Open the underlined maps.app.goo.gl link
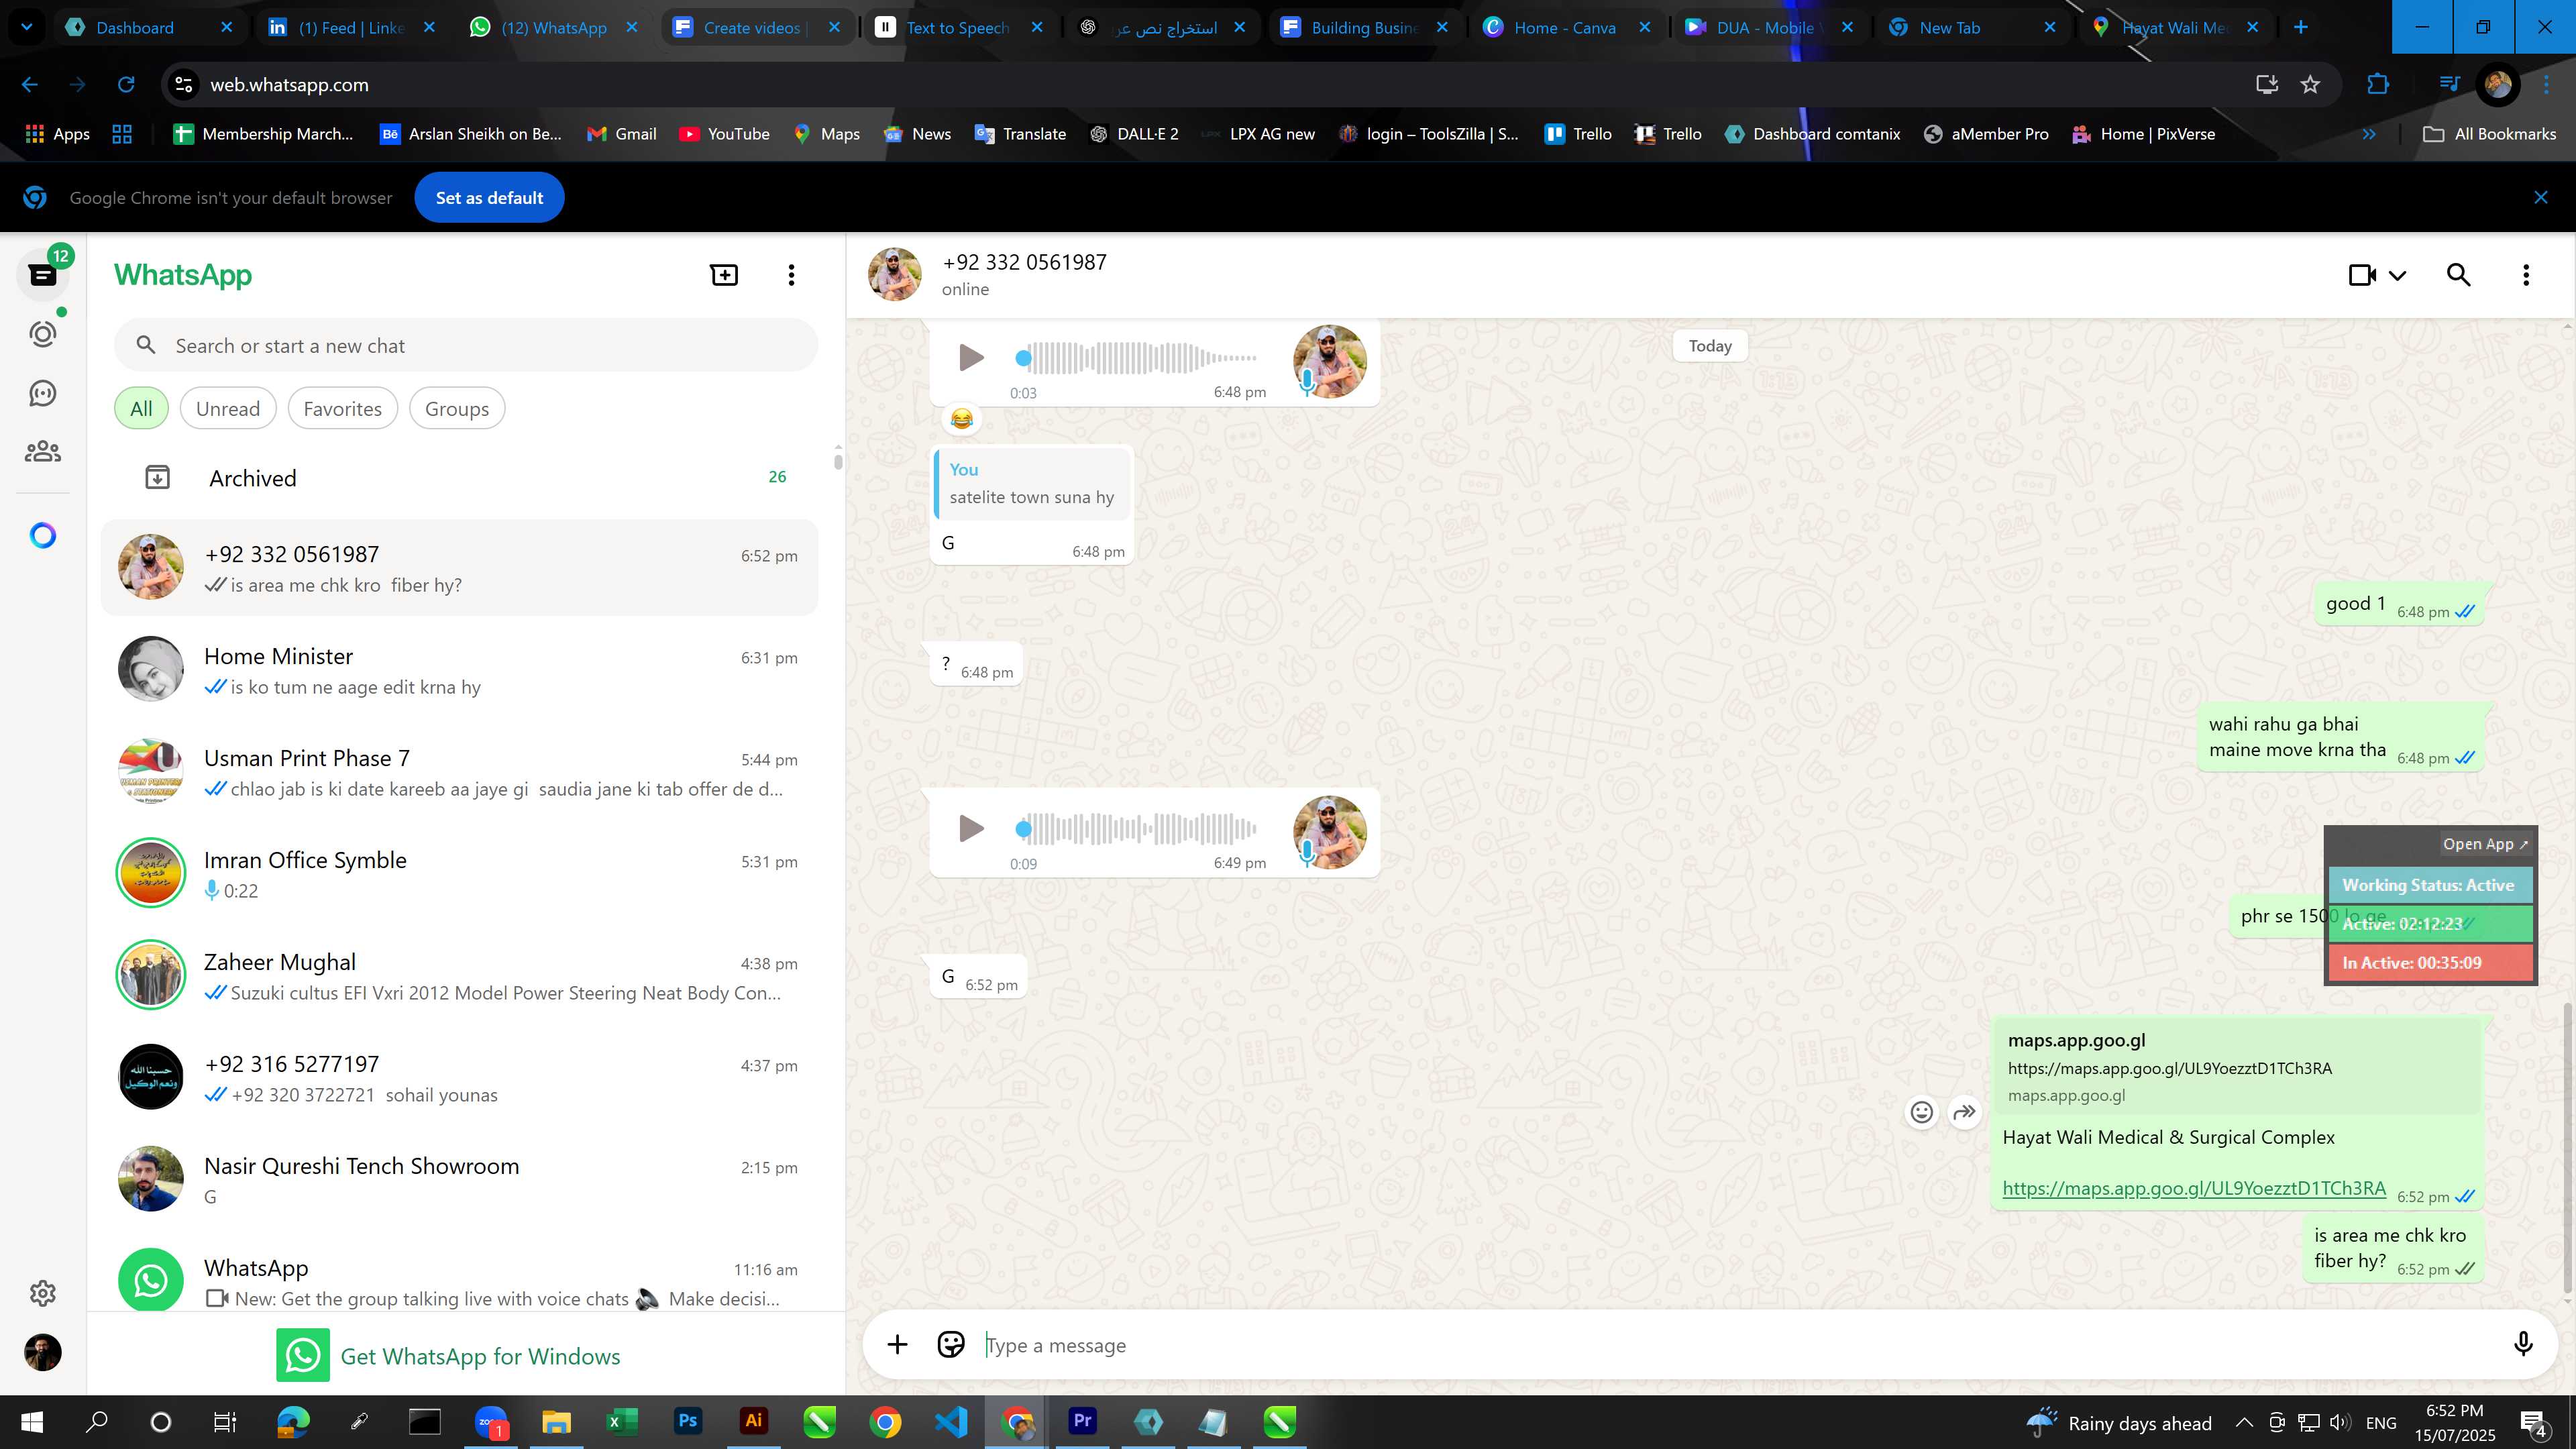Image resolution: width=2576 pixels, height=1449 pixels. (x=2194, y=1188)
